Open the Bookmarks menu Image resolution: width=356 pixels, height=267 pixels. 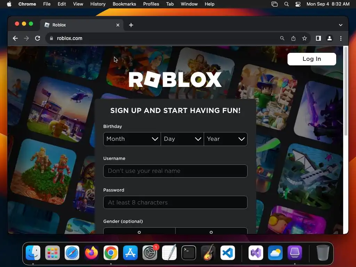point(124,4)
